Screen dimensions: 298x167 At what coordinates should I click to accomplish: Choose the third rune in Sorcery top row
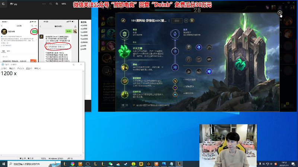[x=209, y=47]
